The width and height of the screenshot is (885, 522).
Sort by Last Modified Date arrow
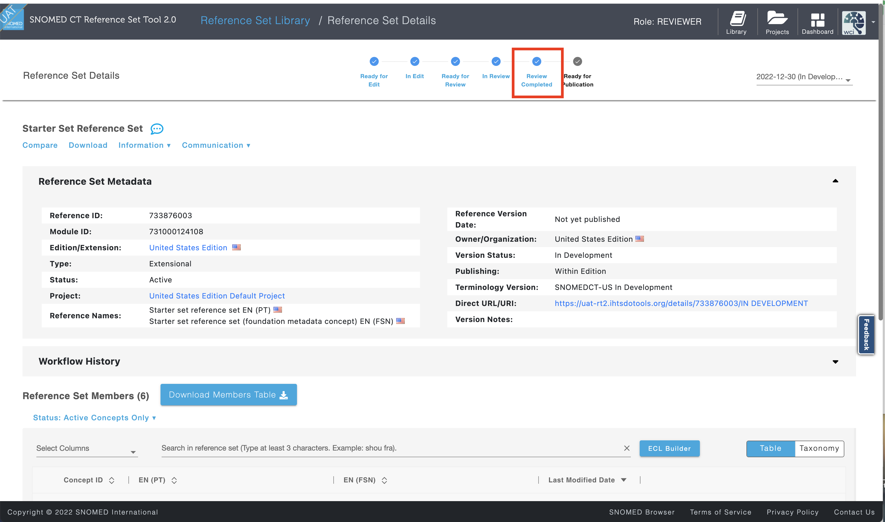point(624,480)
